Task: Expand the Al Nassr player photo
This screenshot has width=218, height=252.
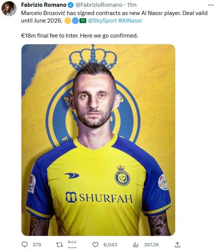Action: pos(98,140)
